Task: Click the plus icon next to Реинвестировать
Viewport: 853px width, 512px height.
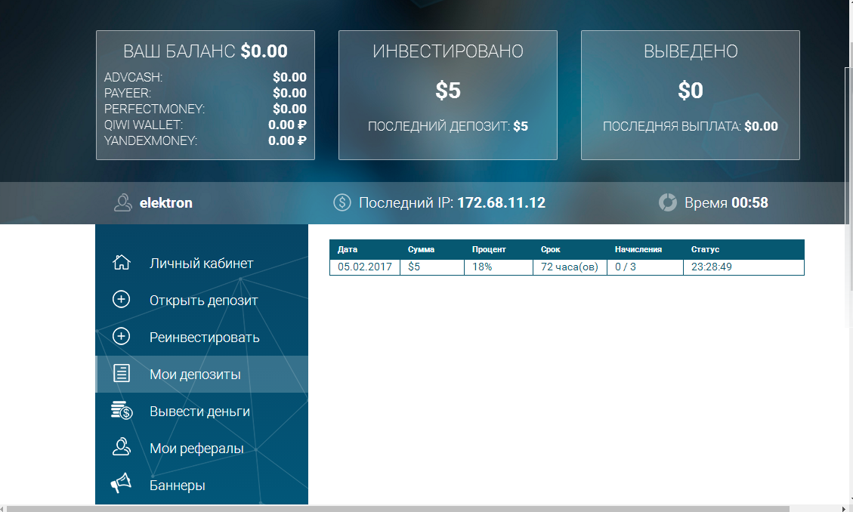Action: pos(121,337)
